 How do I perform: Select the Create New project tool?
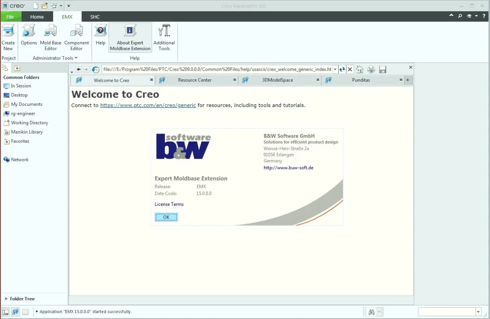(x=8, y=37)
